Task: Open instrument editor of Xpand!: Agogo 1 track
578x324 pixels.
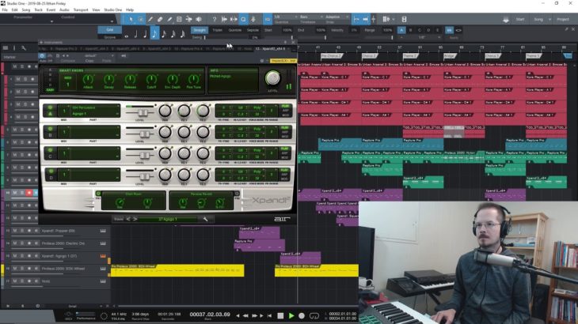Action: point(103,256)
